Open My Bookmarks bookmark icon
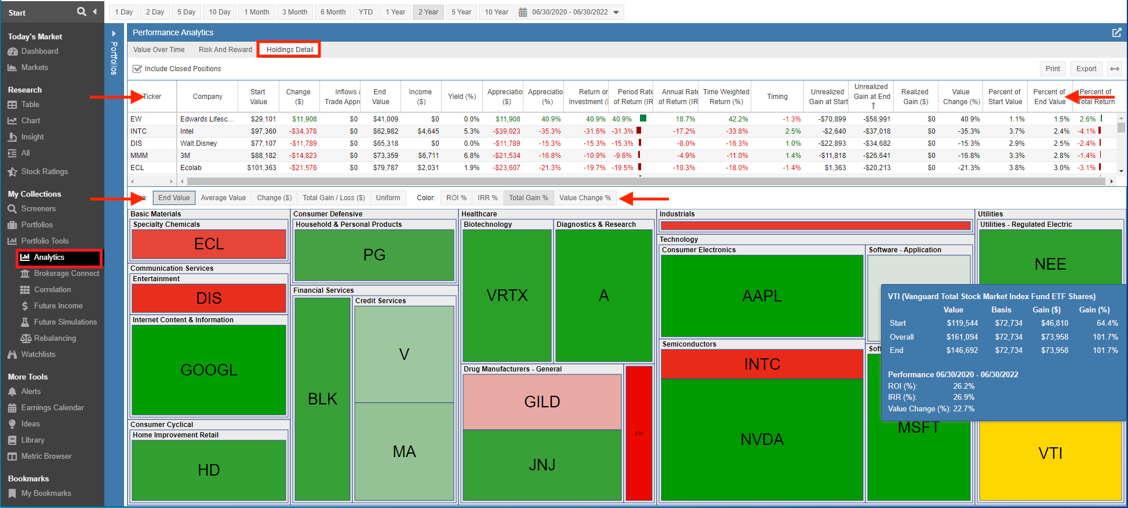The width and height of the screenshot is (1128, 508). tap(12, 494)
